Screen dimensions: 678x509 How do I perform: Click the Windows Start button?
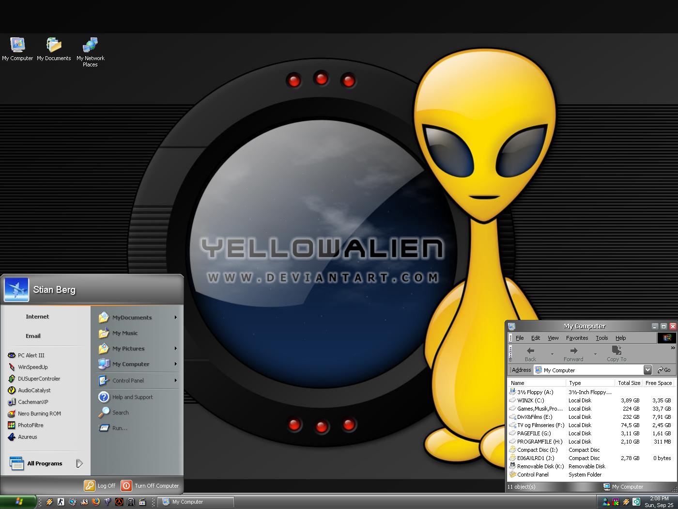pos(18,502)
